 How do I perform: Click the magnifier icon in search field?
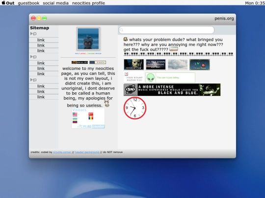click(x=122, y=30)
